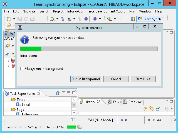
Task: Open the New wizard dropdown arrow
Action: point(14,19)
